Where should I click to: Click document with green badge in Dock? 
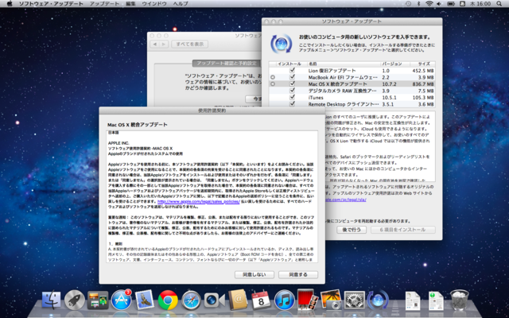(436, 301)
